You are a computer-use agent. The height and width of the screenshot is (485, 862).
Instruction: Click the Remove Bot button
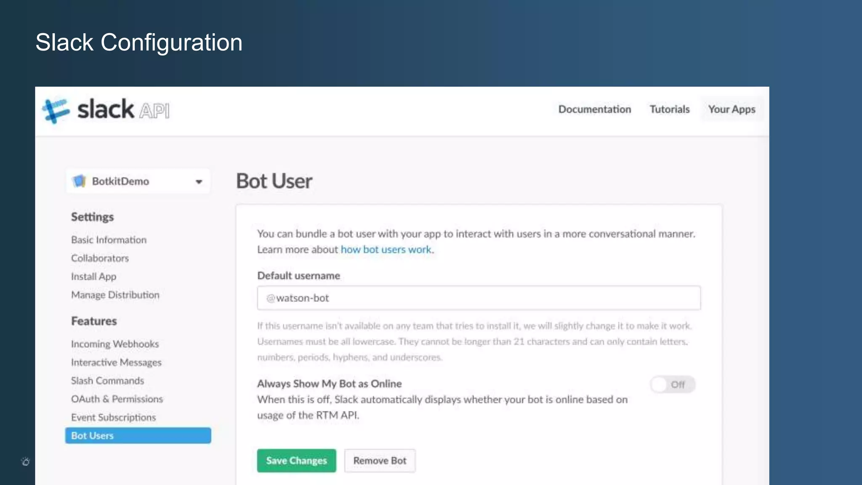coord(380,461)
